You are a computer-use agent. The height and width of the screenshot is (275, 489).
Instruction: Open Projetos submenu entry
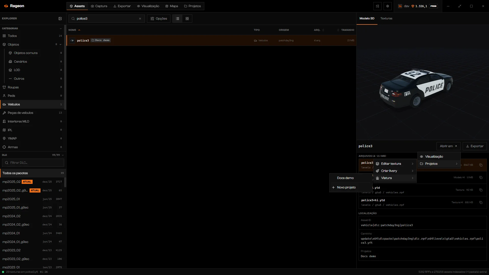coord(439,164)
